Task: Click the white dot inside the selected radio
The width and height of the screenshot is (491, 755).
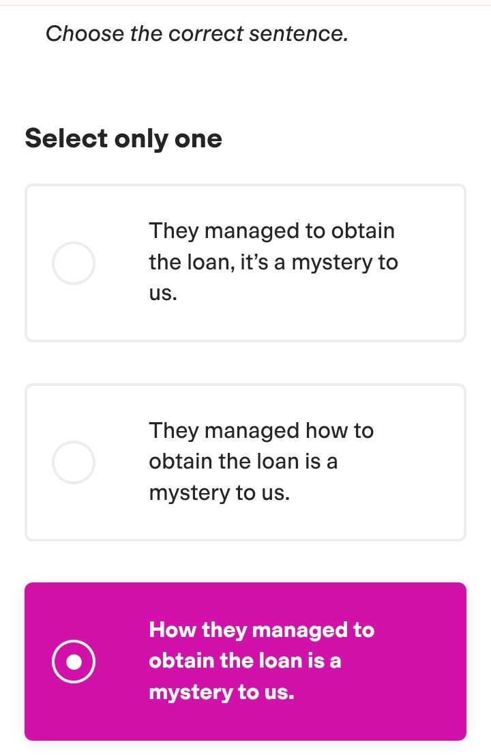Action: tap(74, 662)
